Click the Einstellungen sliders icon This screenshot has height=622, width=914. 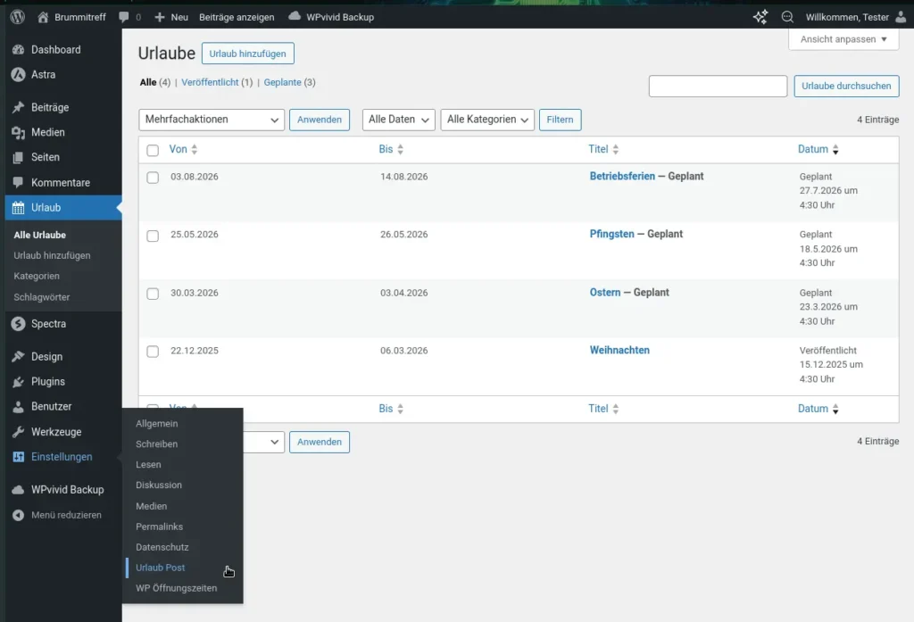point(18,457)
